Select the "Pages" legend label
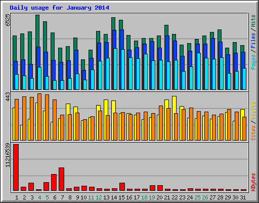259x203 pixels. click(x=253, y=62)
